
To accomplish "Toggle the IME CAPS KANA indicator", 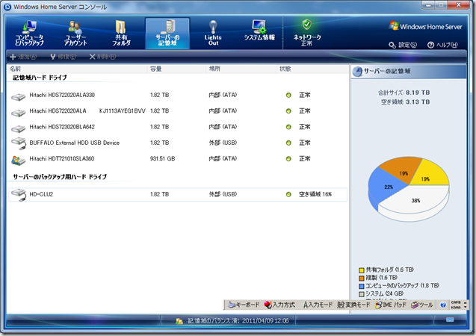I will tap(456, 305).
